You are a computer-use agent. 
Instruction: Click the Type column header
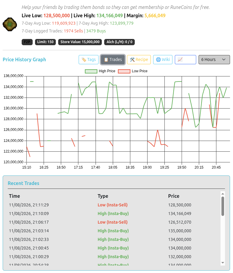click(x=103, y=196)
